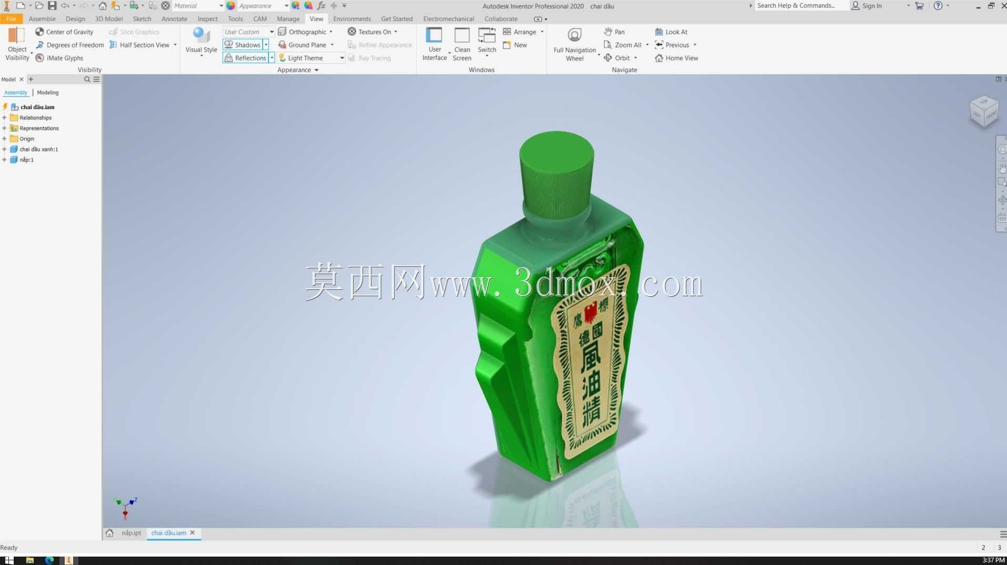This screenshot has height=565, width=1007.
Task: Click the ViewCube
Action: click(x=984, y=111)
